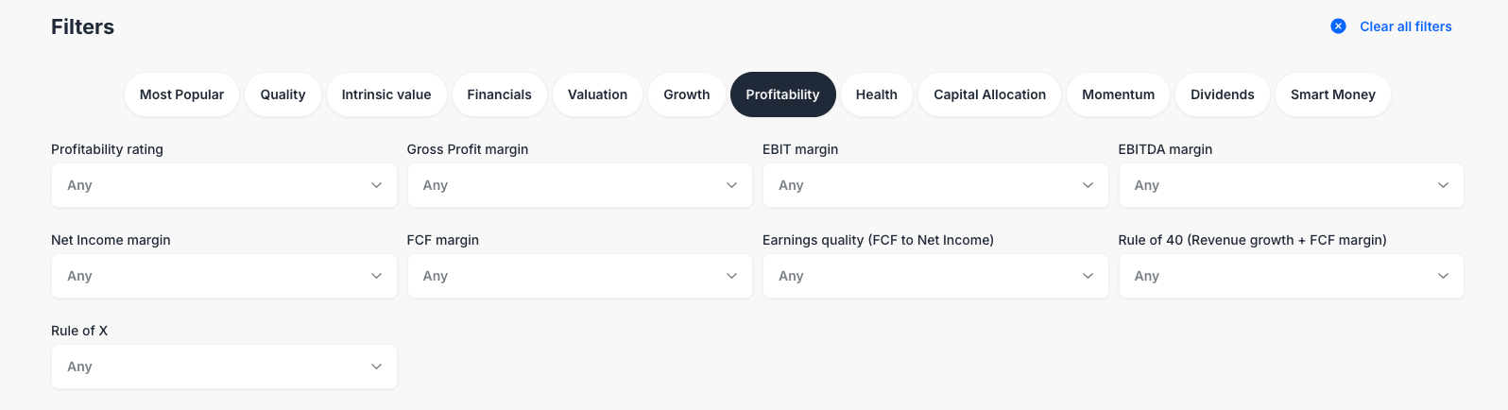Open the Health filter tab
Viewport: 1508px width, 410px height.
tap(876, 94)
